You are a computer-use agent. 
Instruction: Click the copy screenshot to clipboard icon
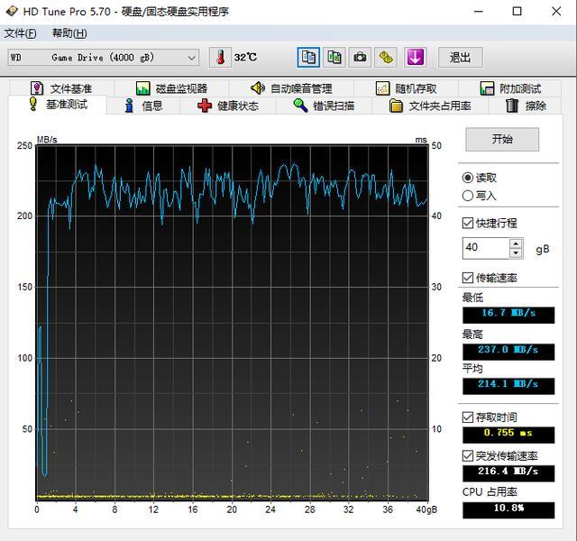pyautogui.click(x=334, y=58)
